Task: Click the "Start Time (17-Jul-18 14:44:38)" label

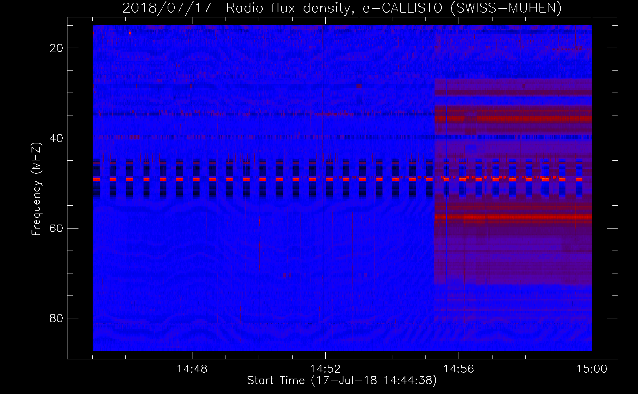Action: pos(342,381)
